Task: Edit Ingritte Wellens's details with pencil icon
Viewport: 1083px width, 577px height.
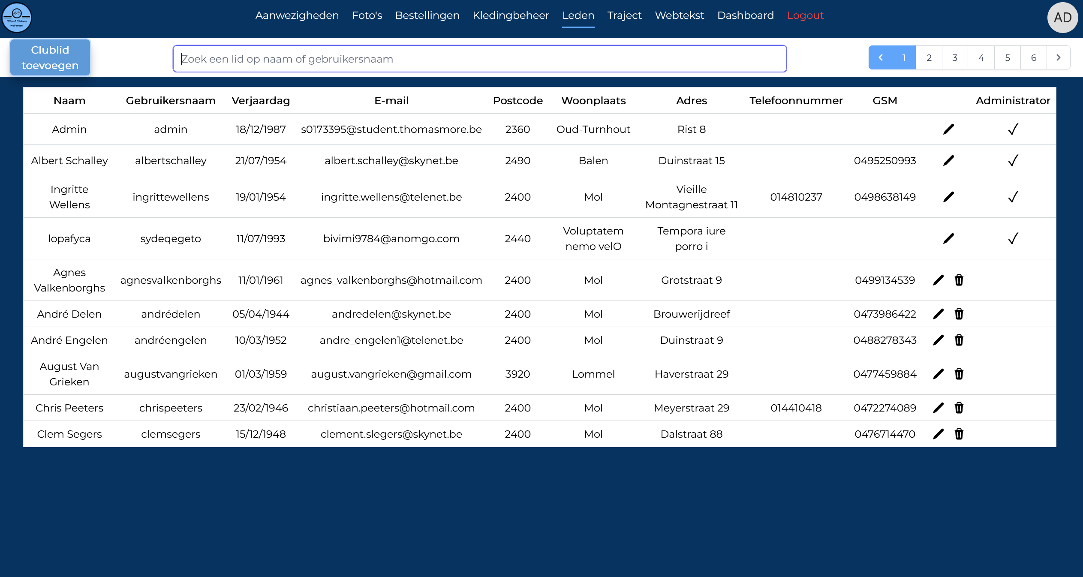Action: point(948,197)
